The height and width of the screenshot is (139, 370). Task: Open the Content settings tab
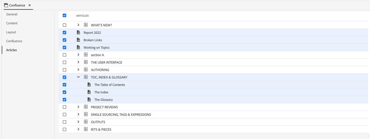click(12, 23)
